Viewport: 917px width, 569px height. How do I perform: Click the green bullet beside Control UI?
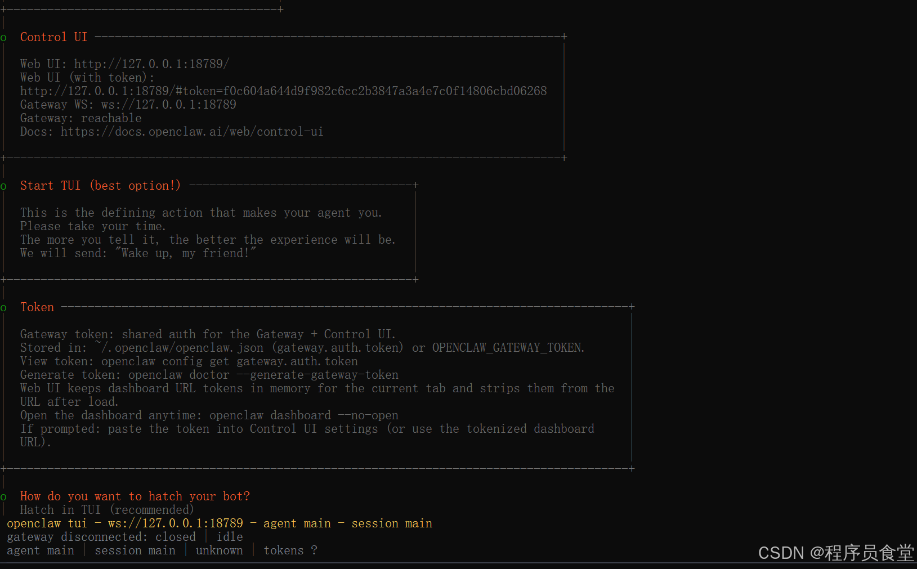click(x=4, y=37)
